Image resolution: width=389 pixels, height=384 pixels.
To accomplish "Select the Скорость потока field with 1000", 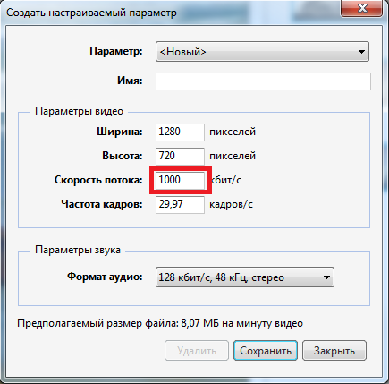I will pyautogui.click(x=180, y=181).
